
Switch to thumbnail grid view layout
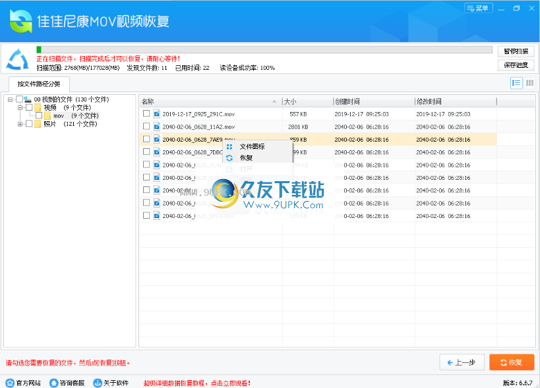[x=529, y=83]
